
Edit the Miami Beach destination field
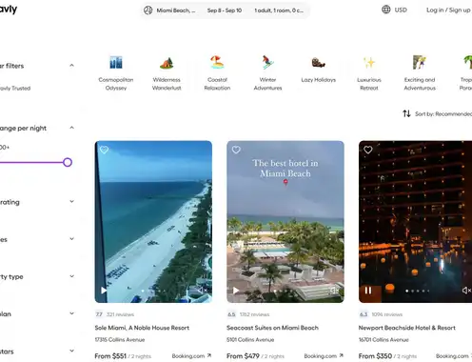click(x=176, y=10)
